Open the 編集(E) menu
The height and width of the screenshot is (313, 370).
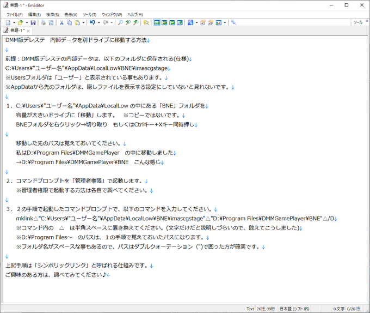[x=34, y=15]
